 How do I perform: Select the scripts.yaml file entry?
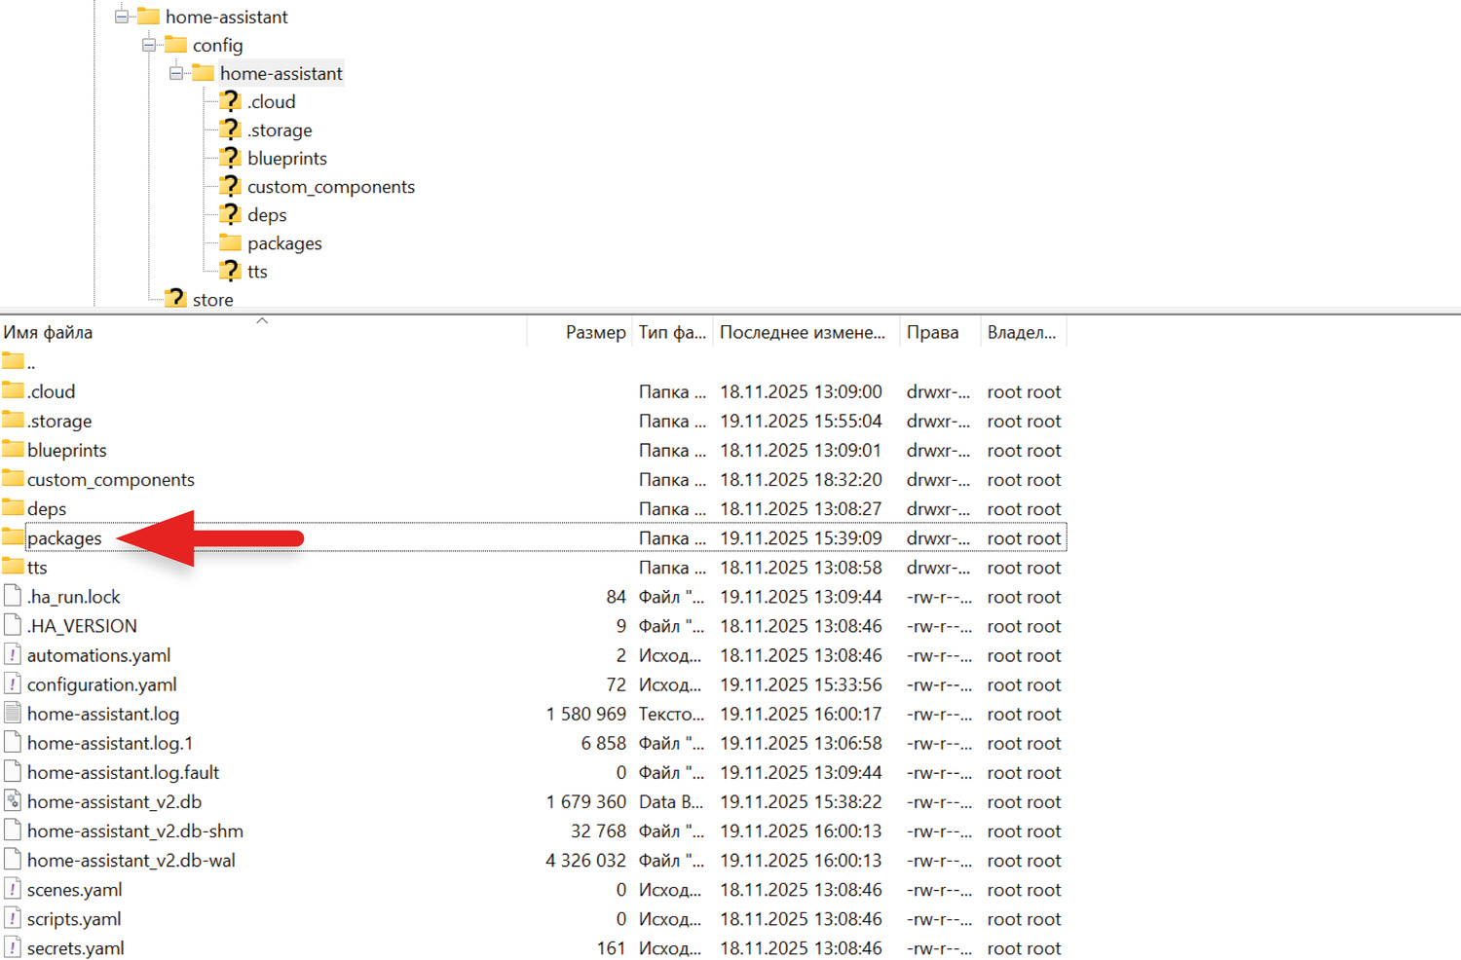74,918
